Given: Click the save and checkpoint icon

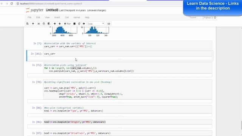Looking at the screenshot, I should [28, 23].
